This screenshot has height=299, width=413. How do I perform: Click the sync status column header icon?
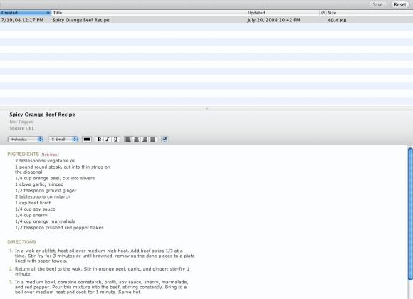(x=323, y=13)
